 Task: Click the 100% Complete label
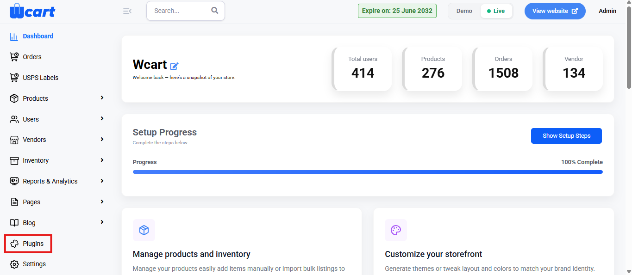582,162
